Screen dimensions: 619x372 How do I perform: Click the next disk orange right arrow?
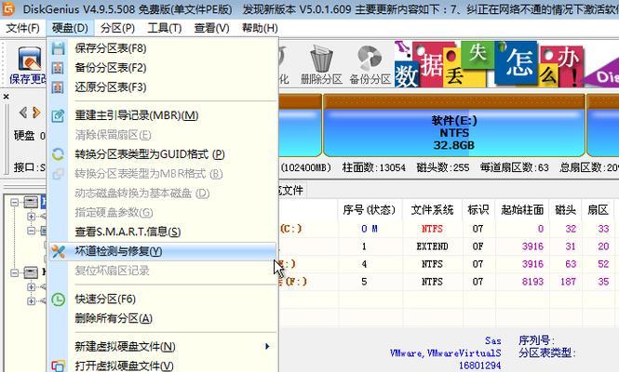(36, 113)
